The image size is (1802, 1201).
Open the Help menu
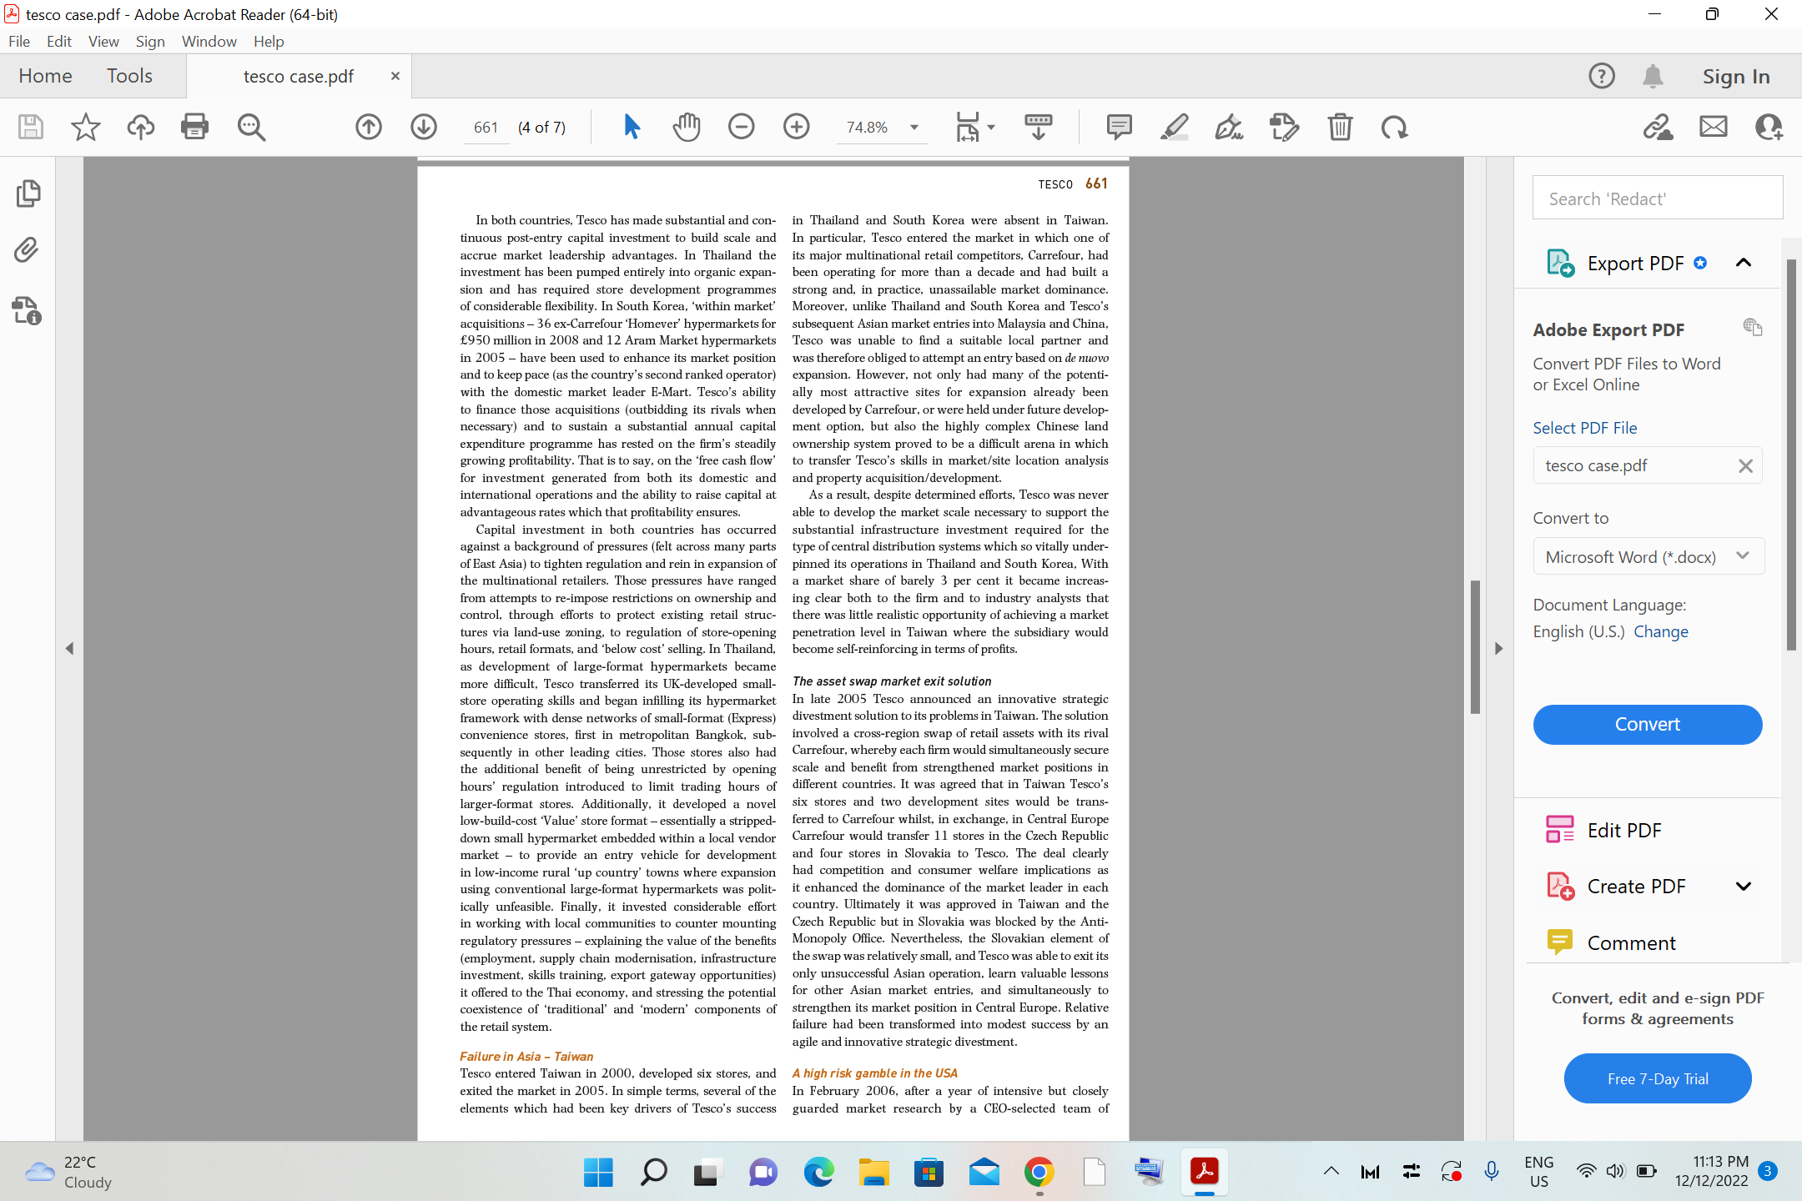pyautogui.click(x=269, y=41)
